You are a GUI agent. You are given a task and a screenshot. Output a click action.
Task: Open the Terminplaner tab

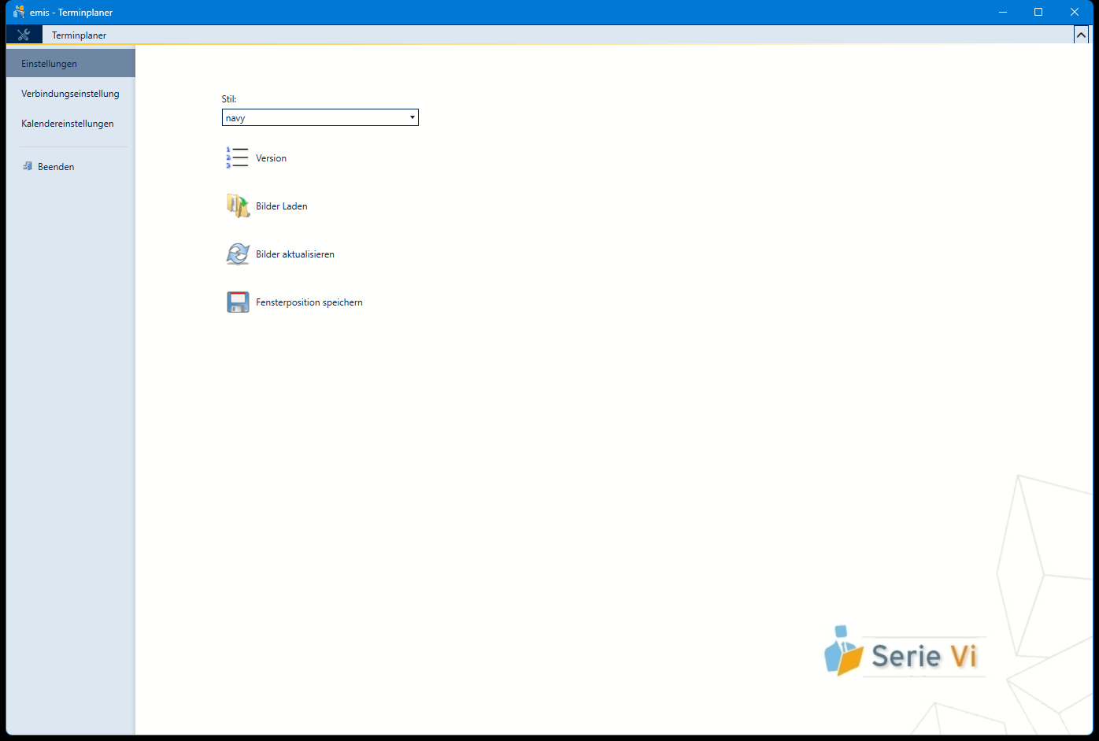point(79,35)
